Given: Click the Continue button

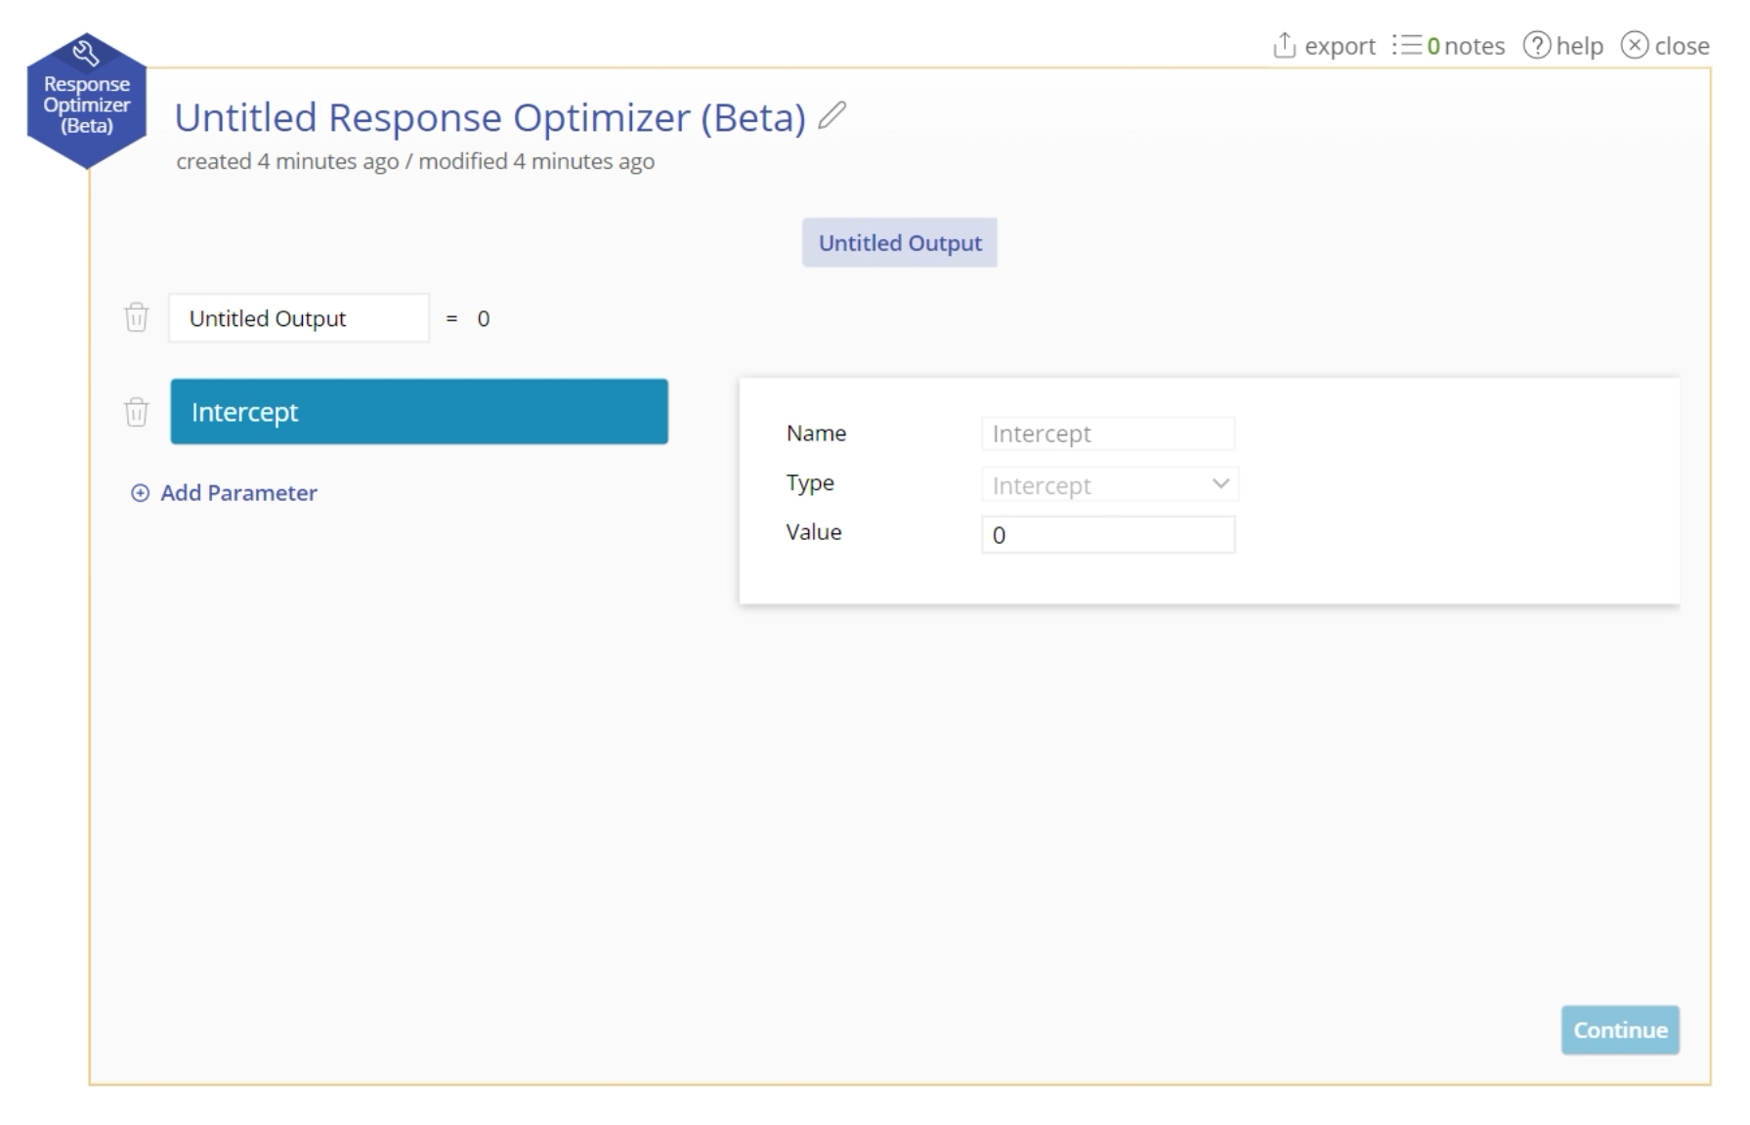Looking at the screenshot, I should click(x=1619, y=1030).
